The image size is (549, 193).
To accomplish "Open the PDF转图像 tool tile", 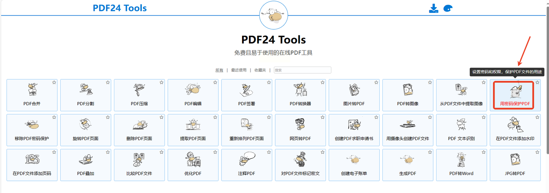I will [x=408, y=95].
